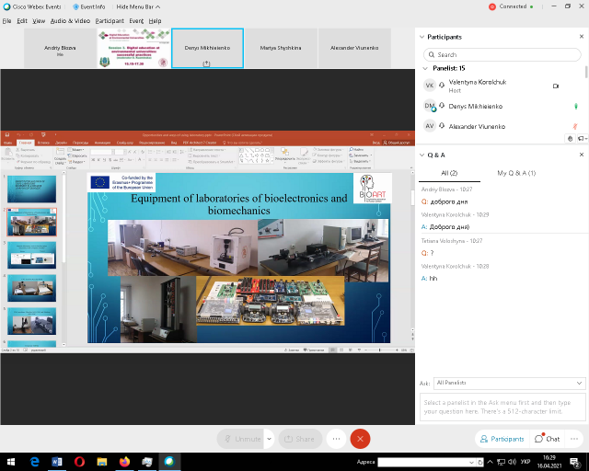Open the Word app in taskbar
Screen dimensions: 589x471
56,461
